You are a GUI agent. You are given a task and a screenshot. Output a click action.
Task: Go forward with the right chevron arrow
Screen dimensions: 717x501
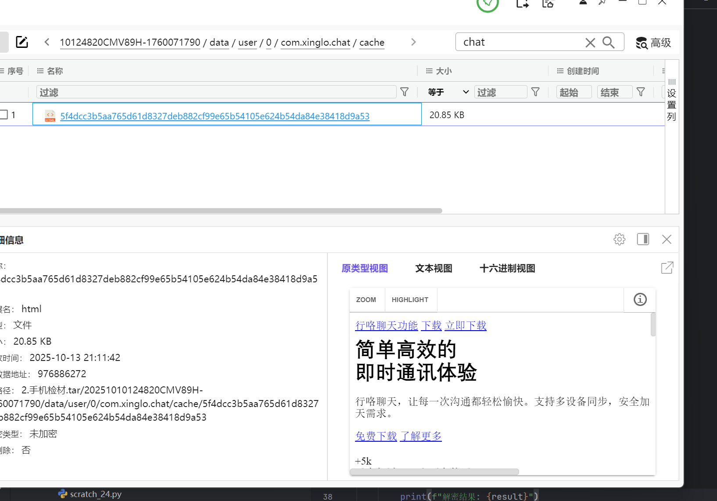[x=413, y=42]
